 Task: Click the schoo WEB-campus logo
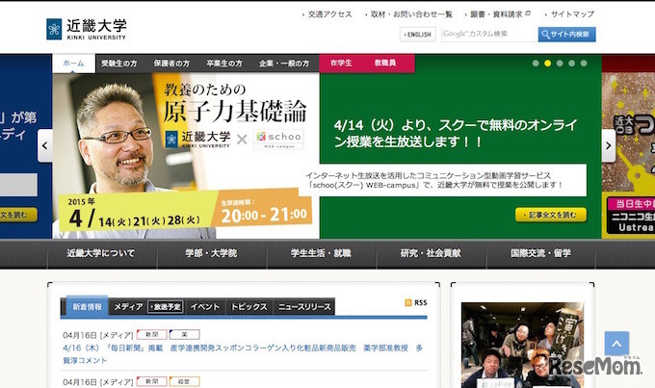pyautogui.click(x=278, y=139)
